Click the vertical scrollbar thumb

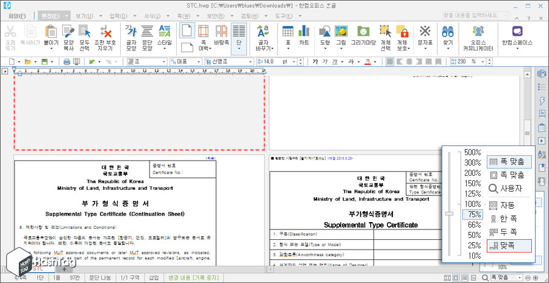tap(527, 133)
